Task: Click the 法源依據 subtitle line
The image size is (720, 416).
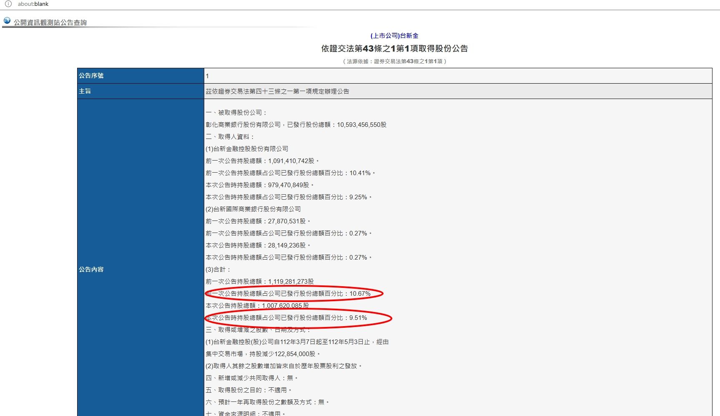Action: 394,61
